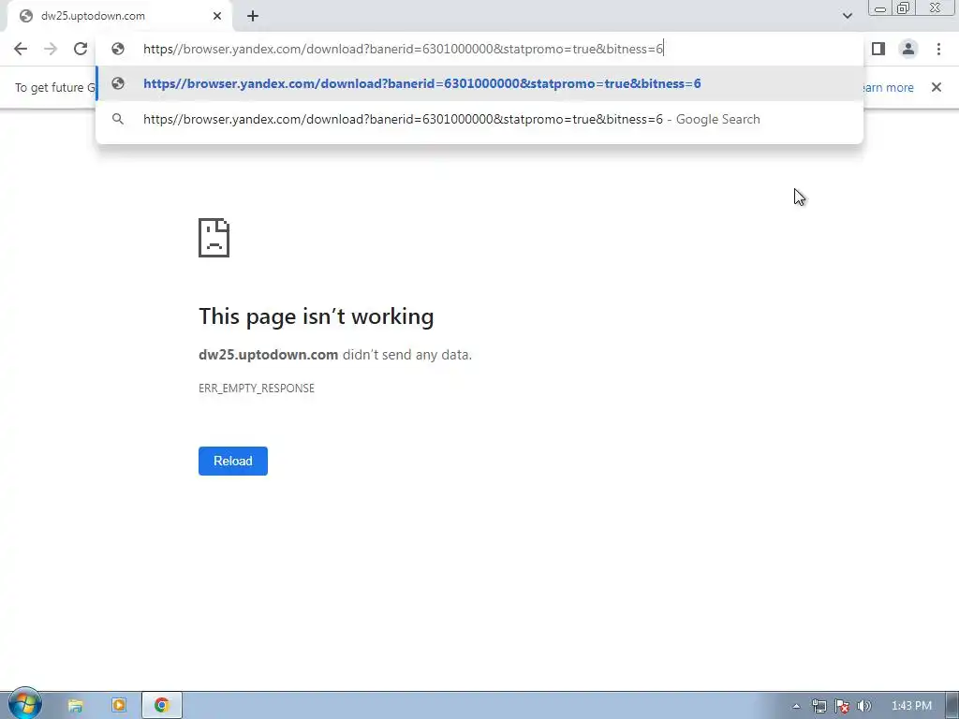Show hidden tray icons arrow
959x719 pixels.
click(796, 706)
